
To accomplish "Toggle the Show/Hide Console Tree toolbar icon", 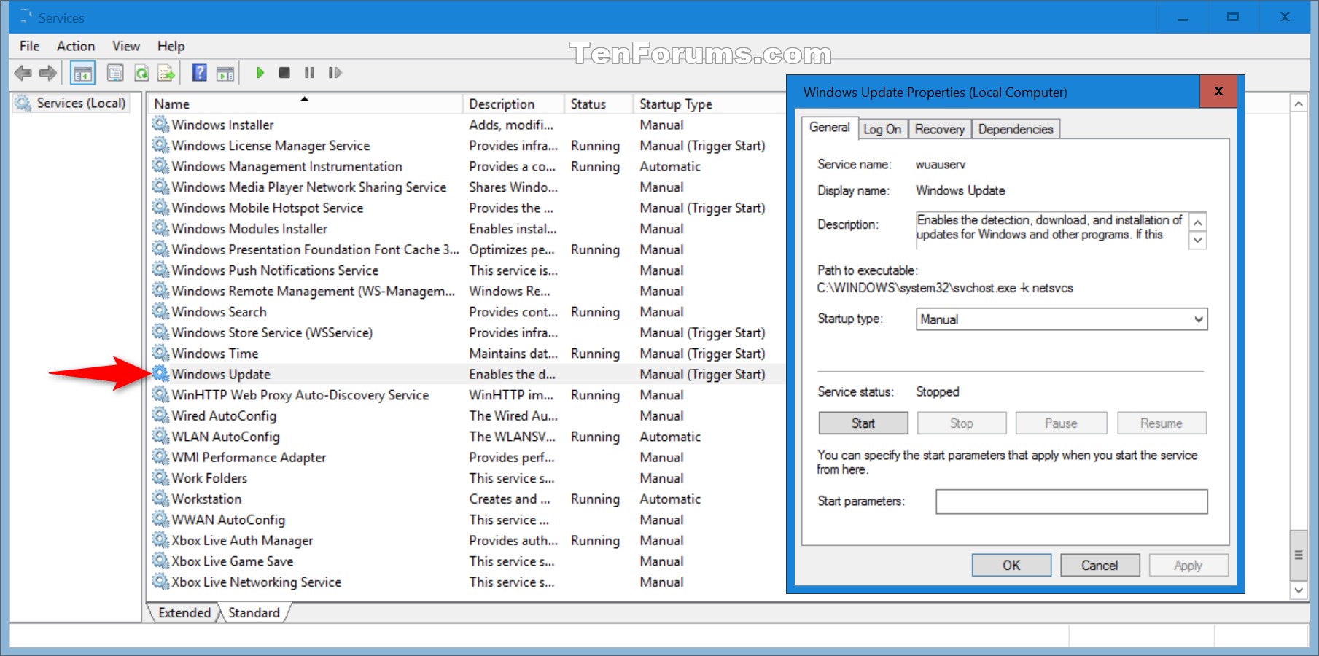I will pos(83,73).
